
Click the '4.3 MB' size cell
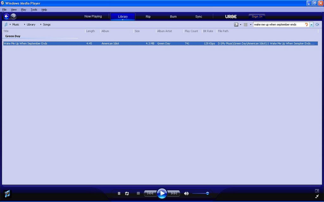[x=150, y=44]
